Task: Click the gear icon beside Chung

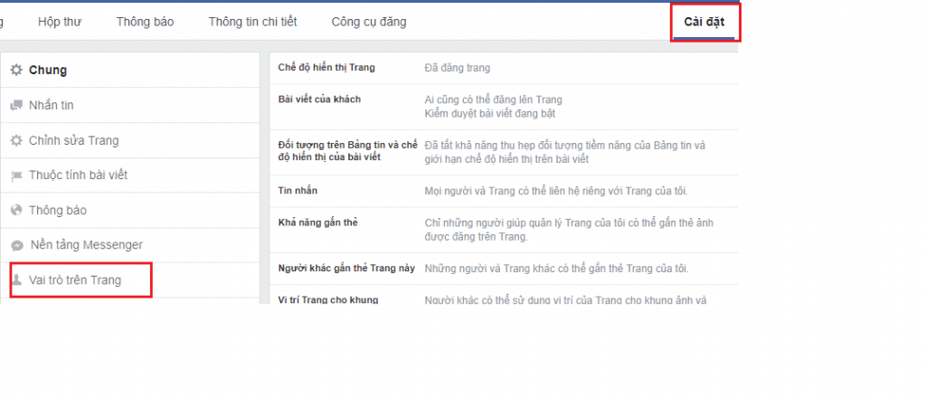Action: [x=16, y=71]
